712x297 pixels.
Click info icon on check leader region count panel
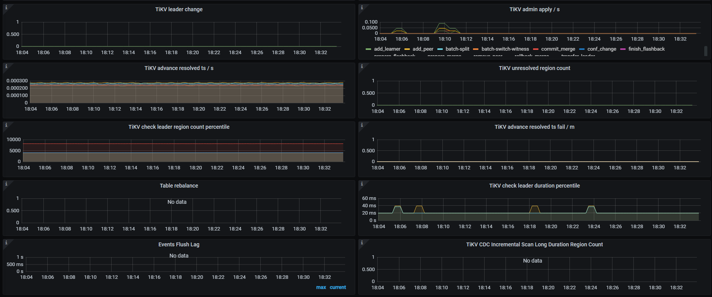coord(6,125)
